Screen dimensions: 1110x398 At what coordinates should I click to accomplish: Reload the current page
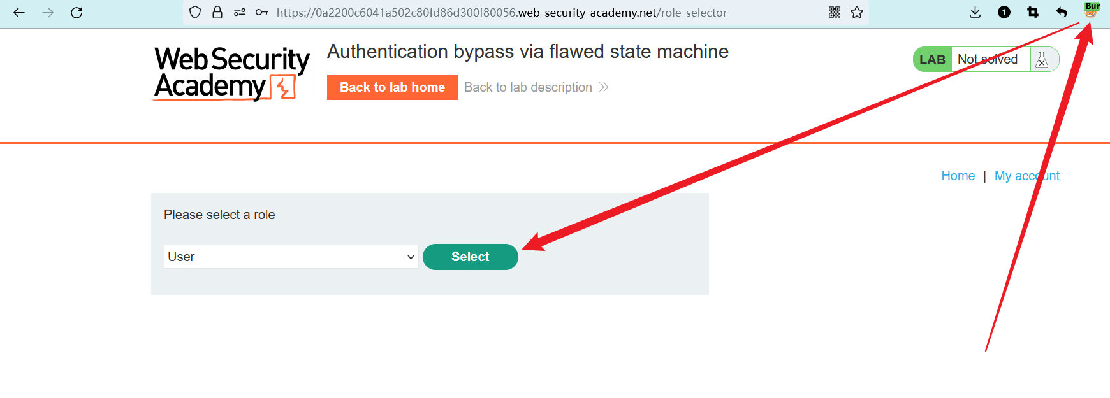[x=77, y=13]
